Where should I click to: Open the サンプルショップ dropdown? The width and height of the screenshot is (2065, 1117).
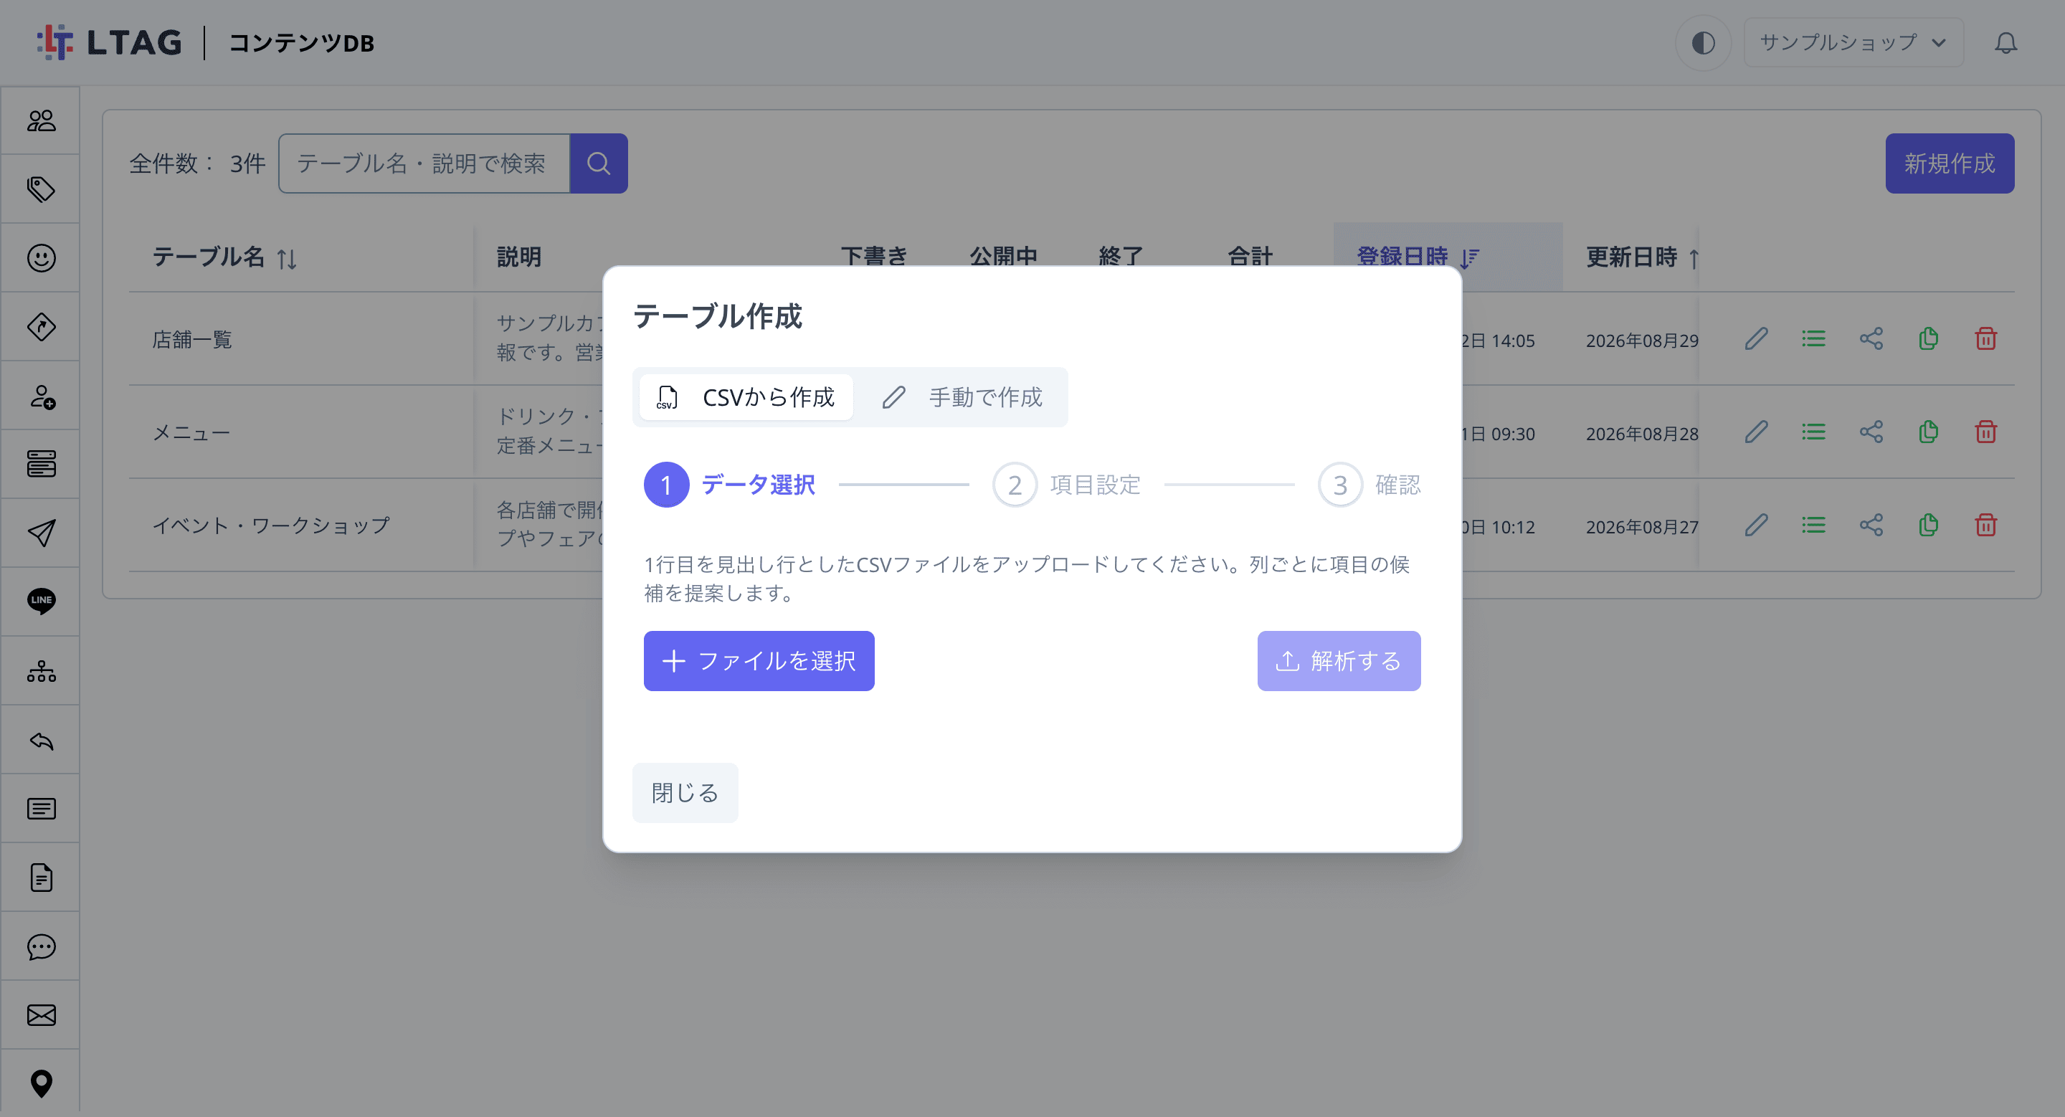pyautogui.click(x=1853, y=42)
